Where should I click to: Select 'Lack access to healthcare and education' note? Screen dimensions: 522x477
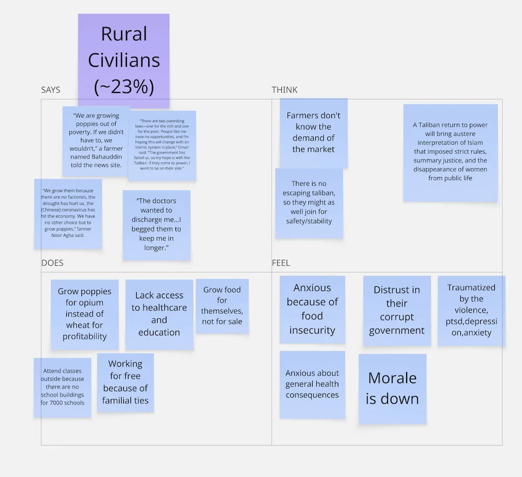(x=159, y=315)
